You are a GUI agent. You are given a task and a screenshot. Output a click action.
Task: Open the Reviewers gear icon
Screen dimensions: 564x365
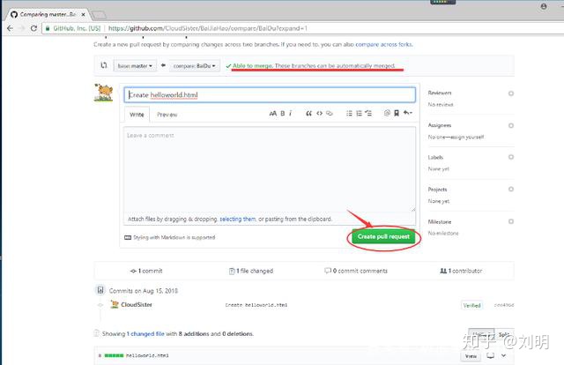coord(511,93)
